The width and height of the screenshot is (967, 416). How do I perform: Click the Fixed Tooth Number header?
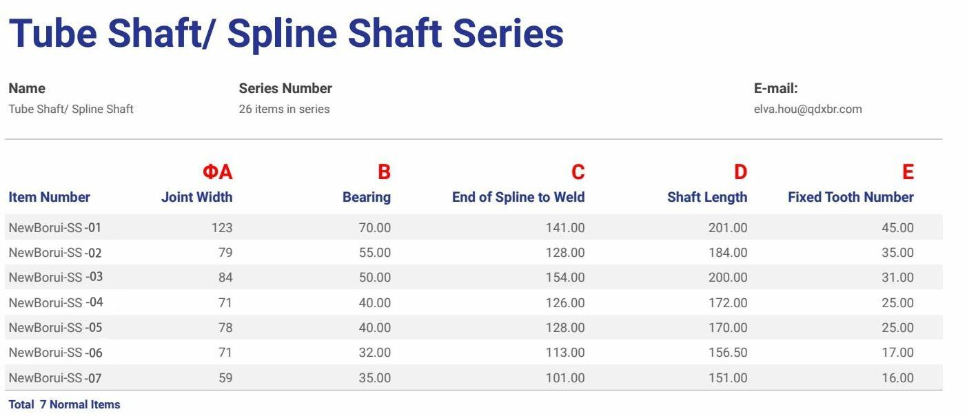pos(851,197)
